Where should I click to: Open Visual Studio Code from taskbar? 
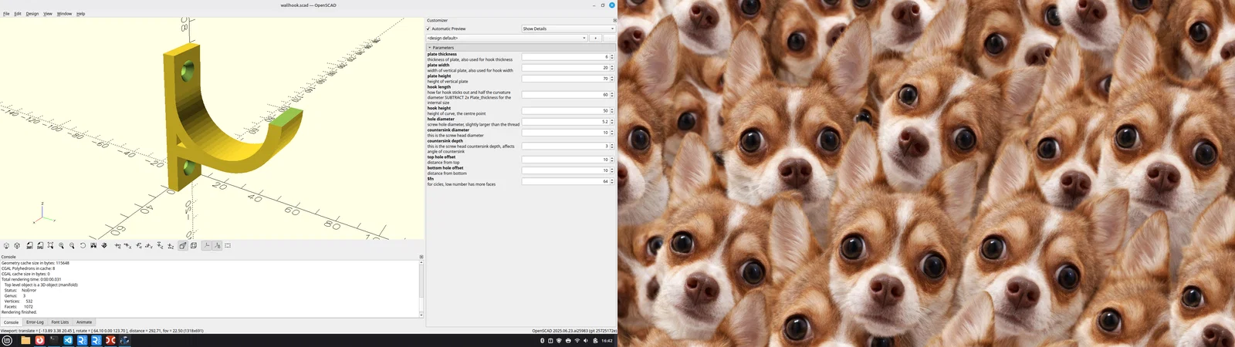pos(68,340)
